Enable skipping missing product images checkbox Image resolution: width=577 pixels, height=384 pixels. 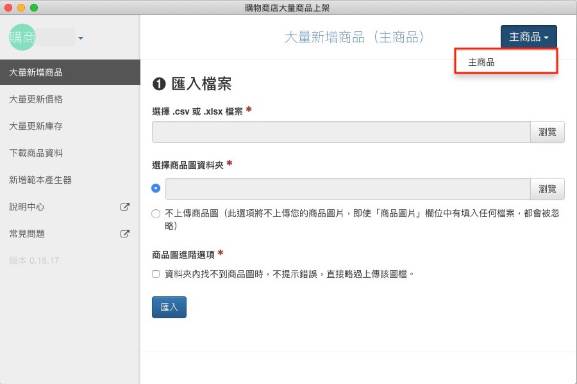156,274
